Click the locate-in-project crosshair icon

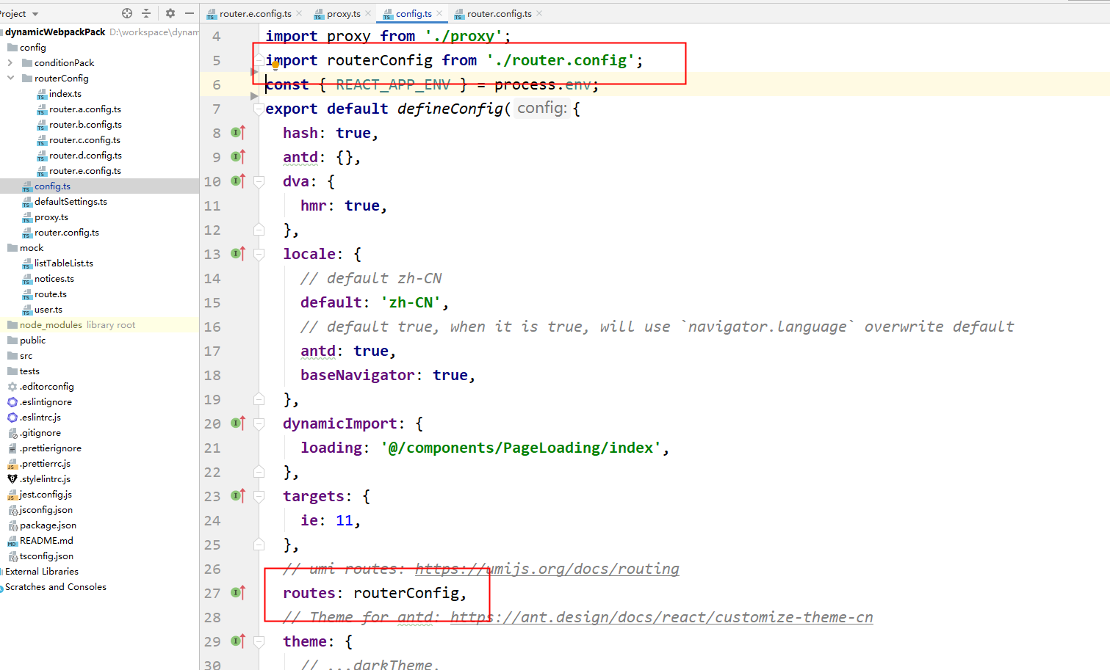[x=127, y=13]
